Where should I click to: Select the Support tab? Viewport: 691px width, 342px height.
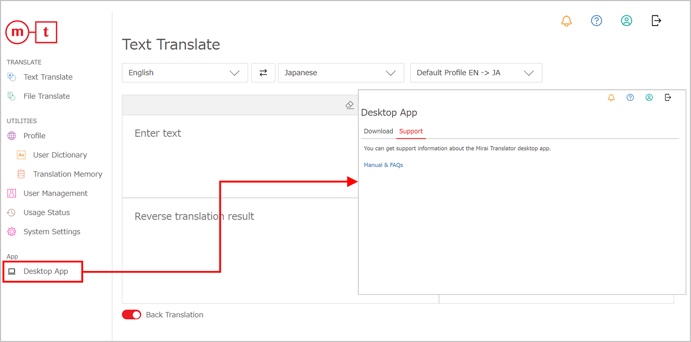pos(411,131)
